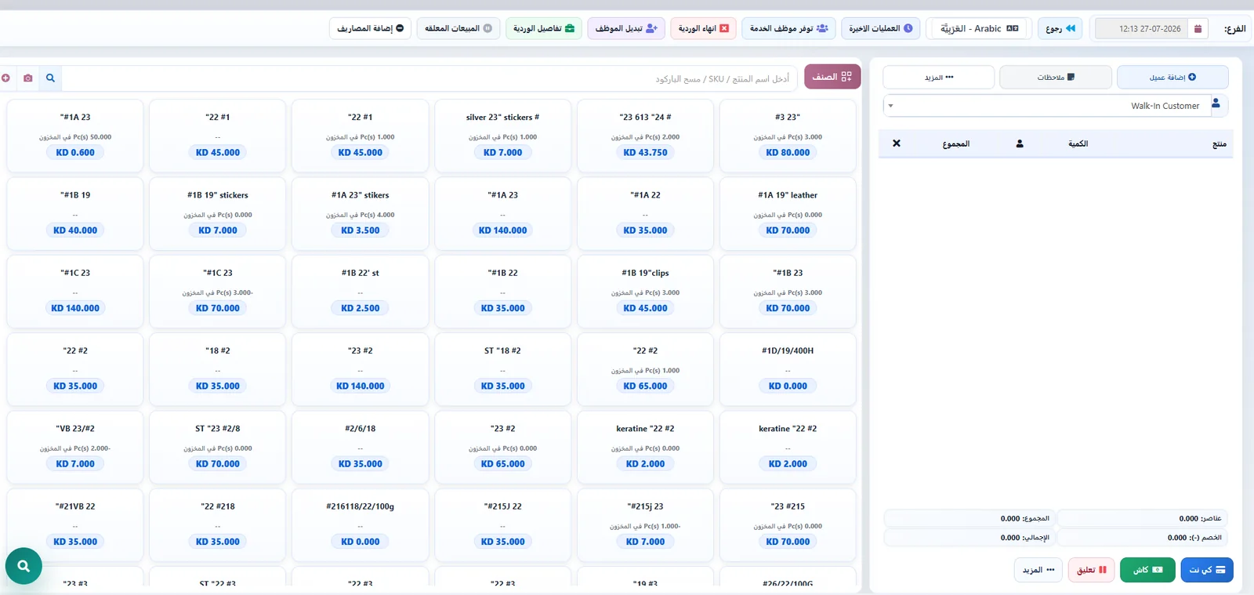Click the رجوع back button
This screenshot has height=595, width=1254.
1060,29
